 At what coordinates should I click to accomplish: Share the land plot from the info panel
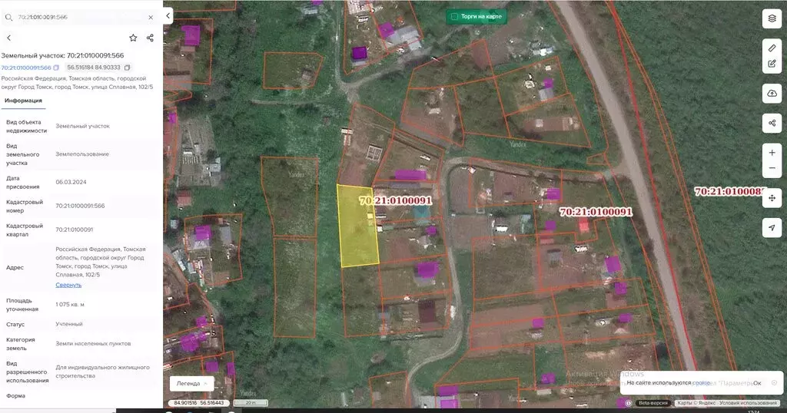tap(150, 38)
